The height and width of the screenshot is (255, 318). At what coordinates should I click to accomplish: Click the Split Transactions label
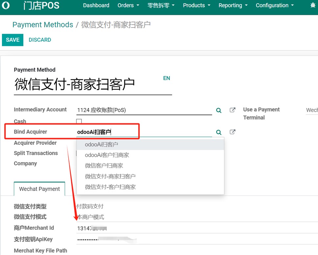click(36, 153)
